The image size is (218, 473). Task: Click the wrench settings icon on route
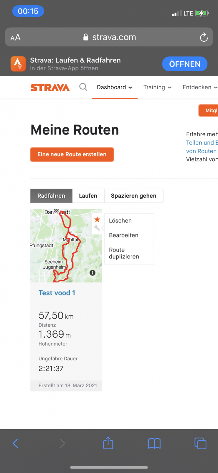(x=97, y=228)
